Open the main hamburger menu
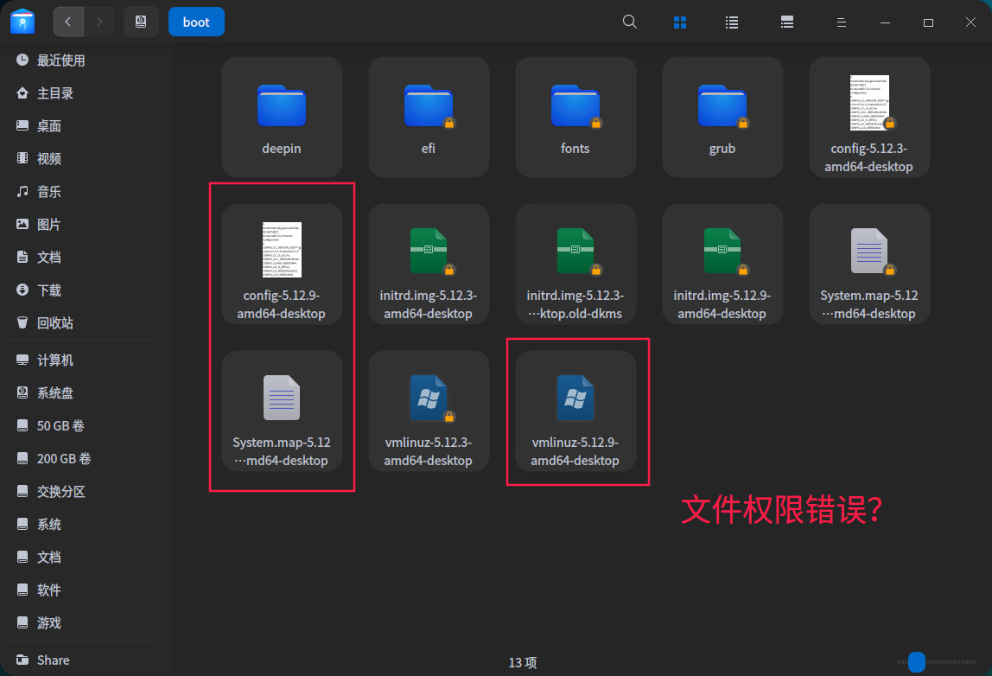 (841, 22)
